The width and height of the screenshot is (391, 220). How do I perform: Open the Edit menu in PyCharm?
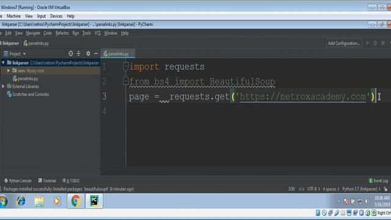coord(8,33)
